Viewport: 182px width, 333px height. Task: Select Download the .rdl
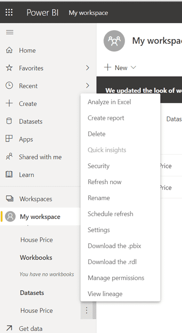[120, 262]
